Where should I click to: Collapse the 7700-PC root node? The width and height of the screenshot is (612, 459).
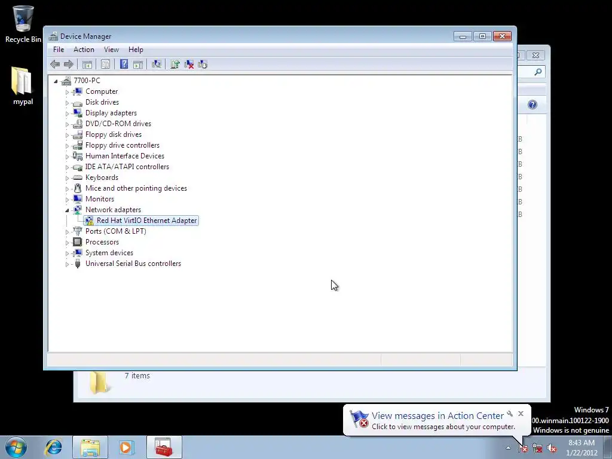click(x=56, y=81)
